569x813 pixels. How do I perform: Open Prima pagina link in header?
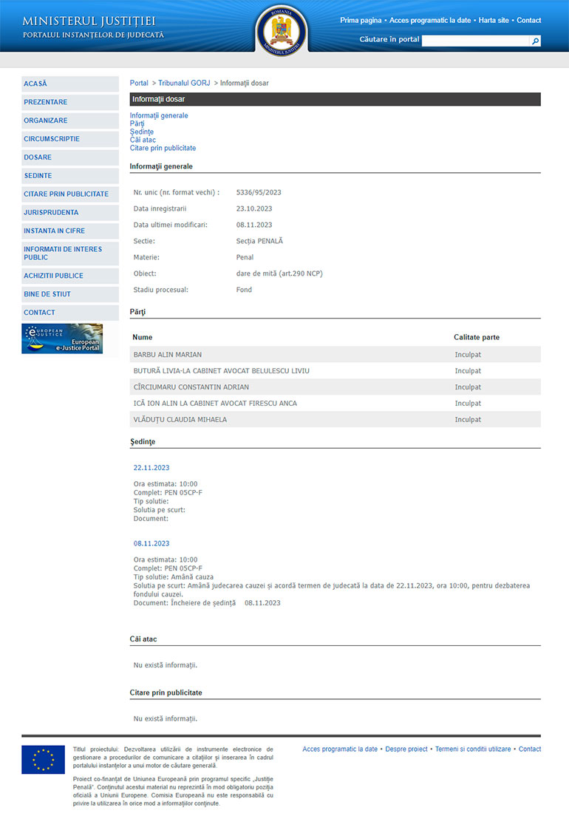pyautogui.click(x=361, y=20)
